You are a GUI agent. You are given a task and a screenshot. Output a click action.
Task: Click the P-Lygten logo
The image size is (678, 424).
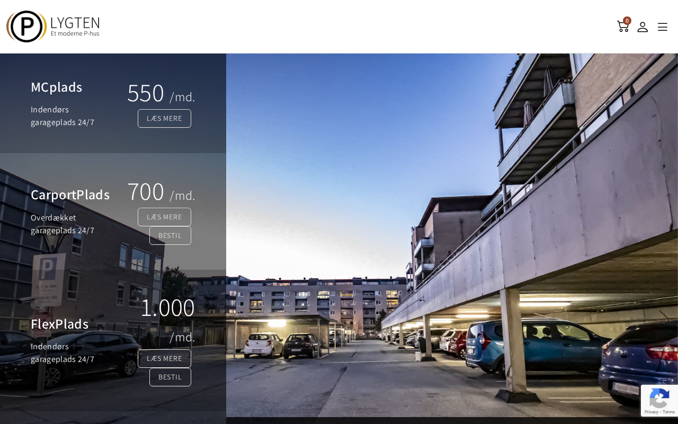coord(53,26)
